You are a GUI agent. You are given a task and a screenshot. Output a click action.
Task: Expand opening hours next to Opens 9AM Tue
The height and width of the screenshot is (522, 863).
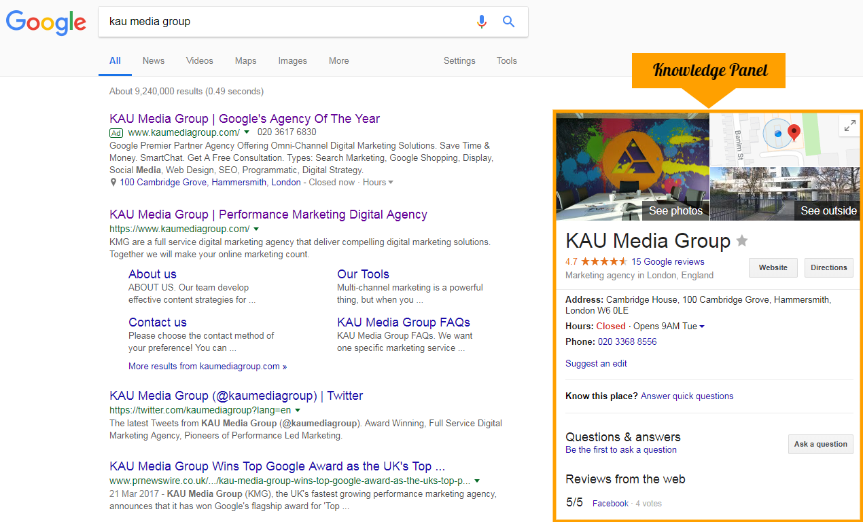[702, 327]
